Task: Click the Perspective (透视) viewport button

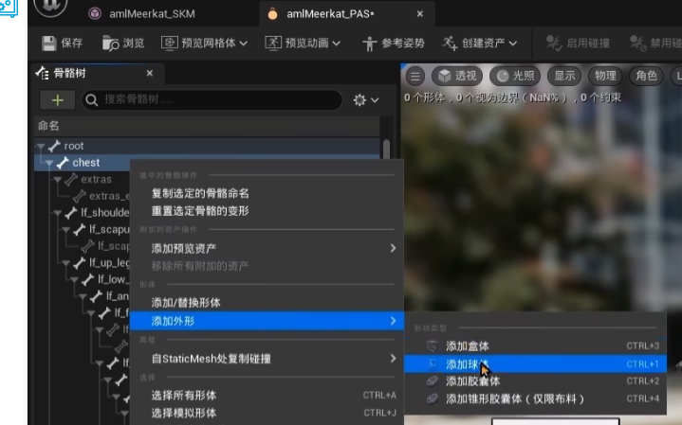Action: coord(457,76)
